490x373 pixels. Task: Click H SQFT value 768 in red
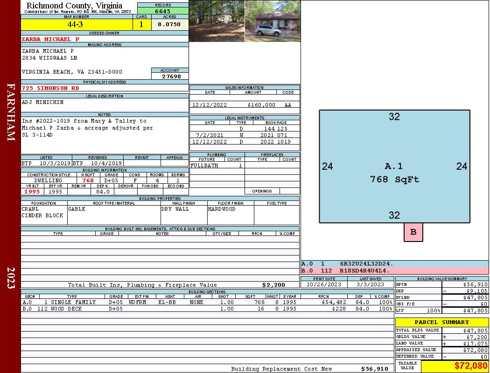(88, 180)
